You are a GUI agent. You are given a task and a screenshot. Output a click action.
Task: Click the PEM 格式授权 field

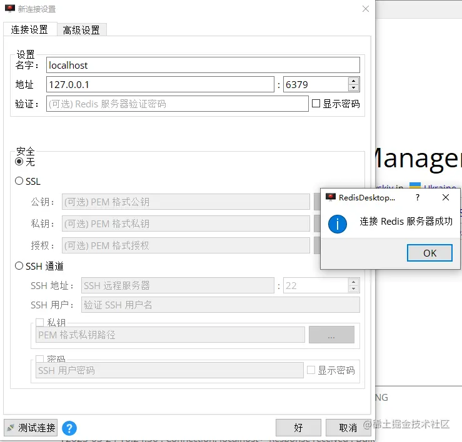(x=186, y=245)
